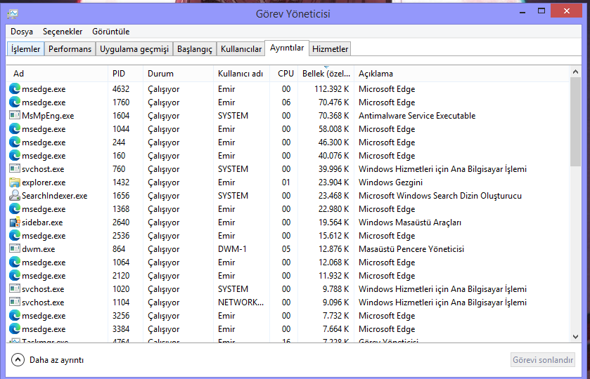Sort by the Kullanıcı adı column header
Viewport: 590px width, 379px height.
tap(242, 74)
